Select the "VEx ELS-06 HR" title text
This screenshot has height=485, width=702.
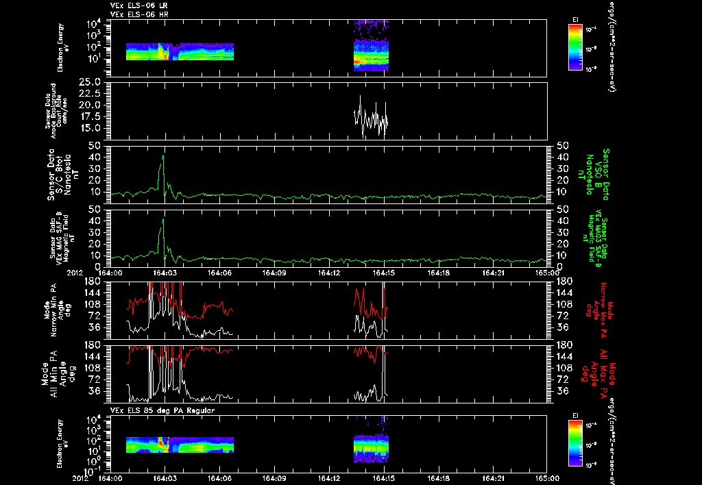138,15
